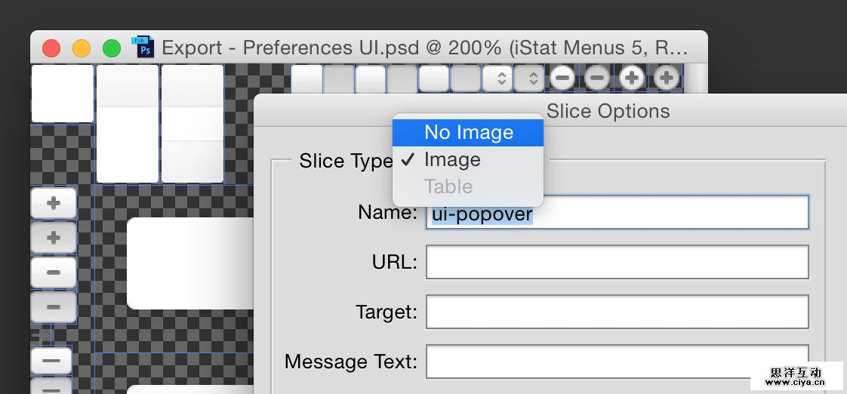Click into the Message Text field
The image size is (847, 394).
pyautogui.click(x=617, y=362)
